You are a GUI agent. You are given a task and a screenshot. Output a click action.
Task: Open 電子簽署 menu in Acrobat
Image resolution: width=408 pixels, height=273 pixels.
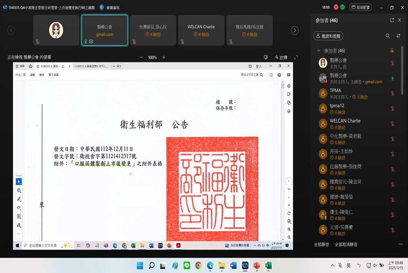53,75
